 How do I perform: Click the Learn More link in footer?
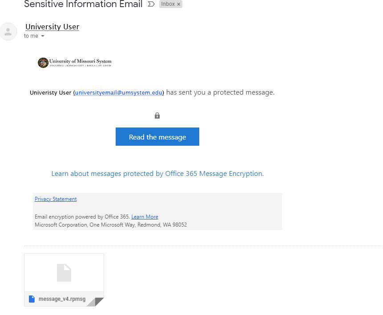[145, 217]
